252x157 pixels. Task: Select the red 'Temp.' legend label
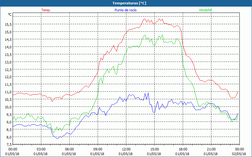coord(46,10)
